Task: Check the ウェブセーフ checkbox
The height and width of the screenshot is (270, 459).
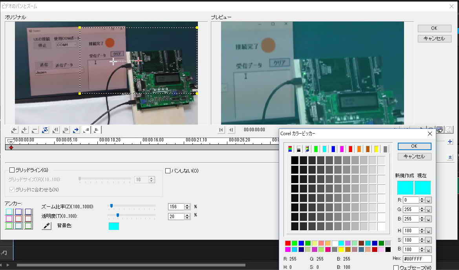Action: click(x=396, y=268)
